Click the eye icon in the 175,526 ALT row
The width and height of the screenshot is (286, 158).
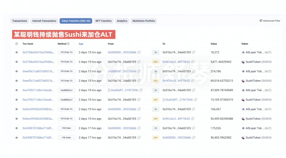(17, 128)
